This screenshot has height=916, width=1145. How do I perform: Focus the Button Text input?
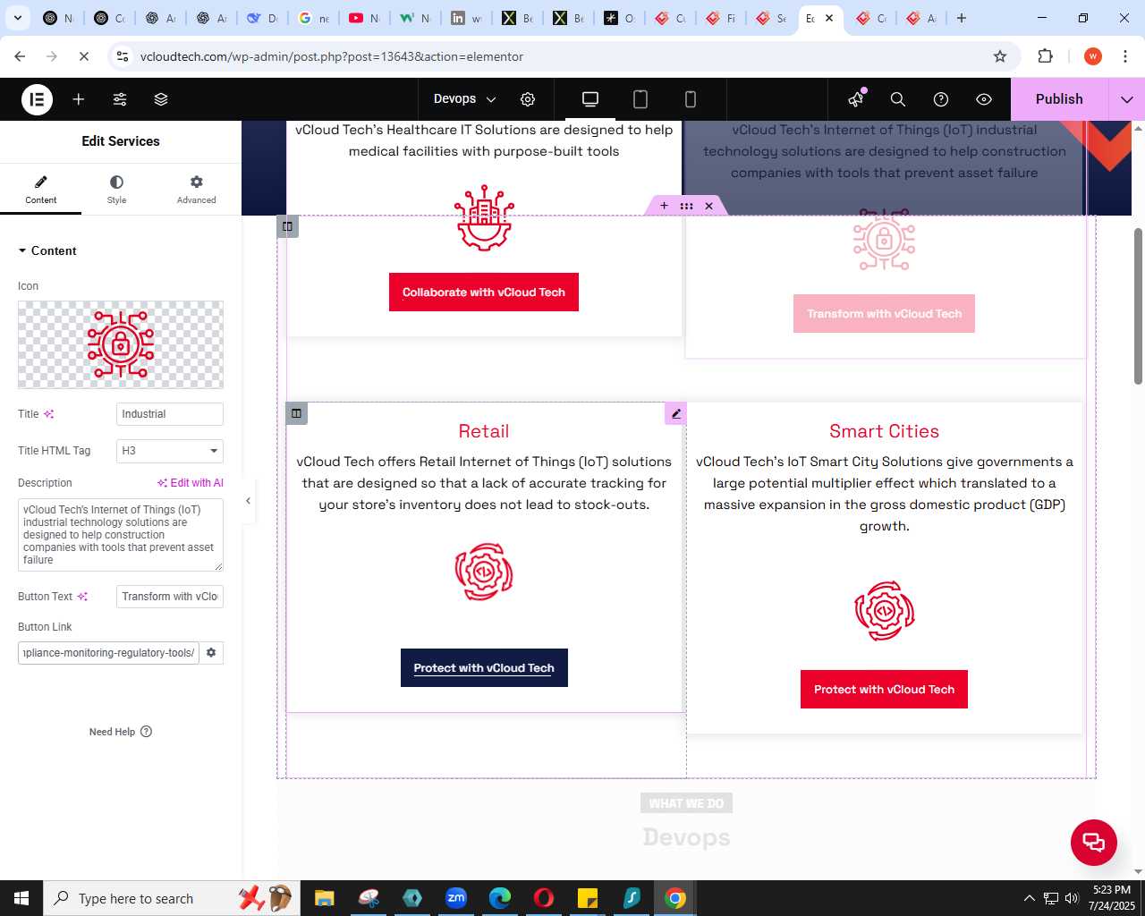[170, 597]
